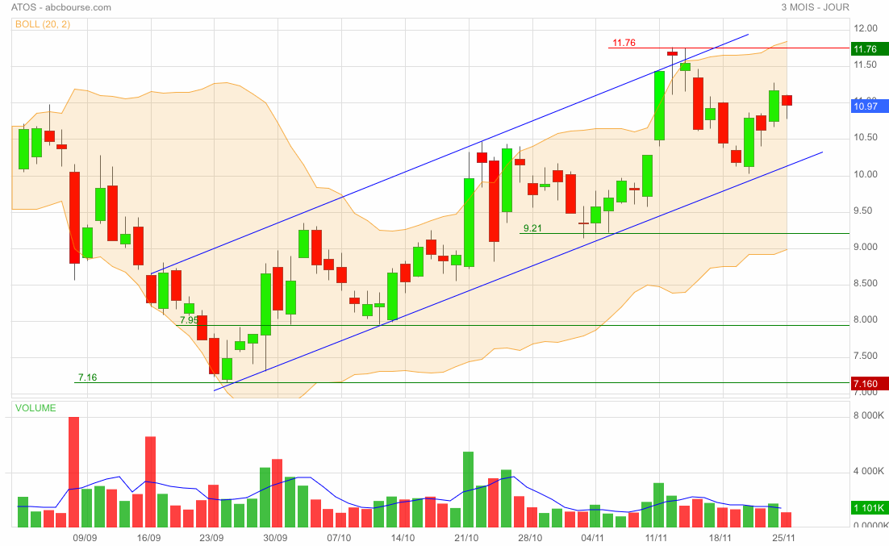This screenshot has width=889, height=546.
Task: Click the 04/11 date label
Action: click(592, 538)
